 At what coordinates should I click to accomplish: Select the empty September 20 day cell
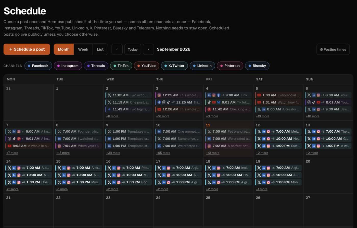[328, 175]
